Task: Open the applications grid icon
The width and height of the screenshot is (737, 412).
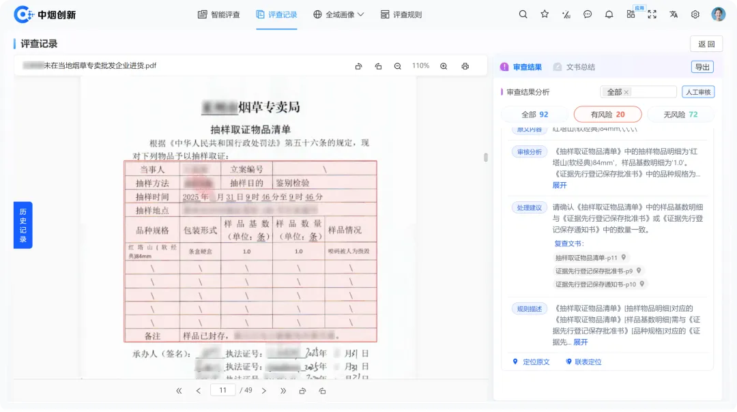Action: click(631, 14)
